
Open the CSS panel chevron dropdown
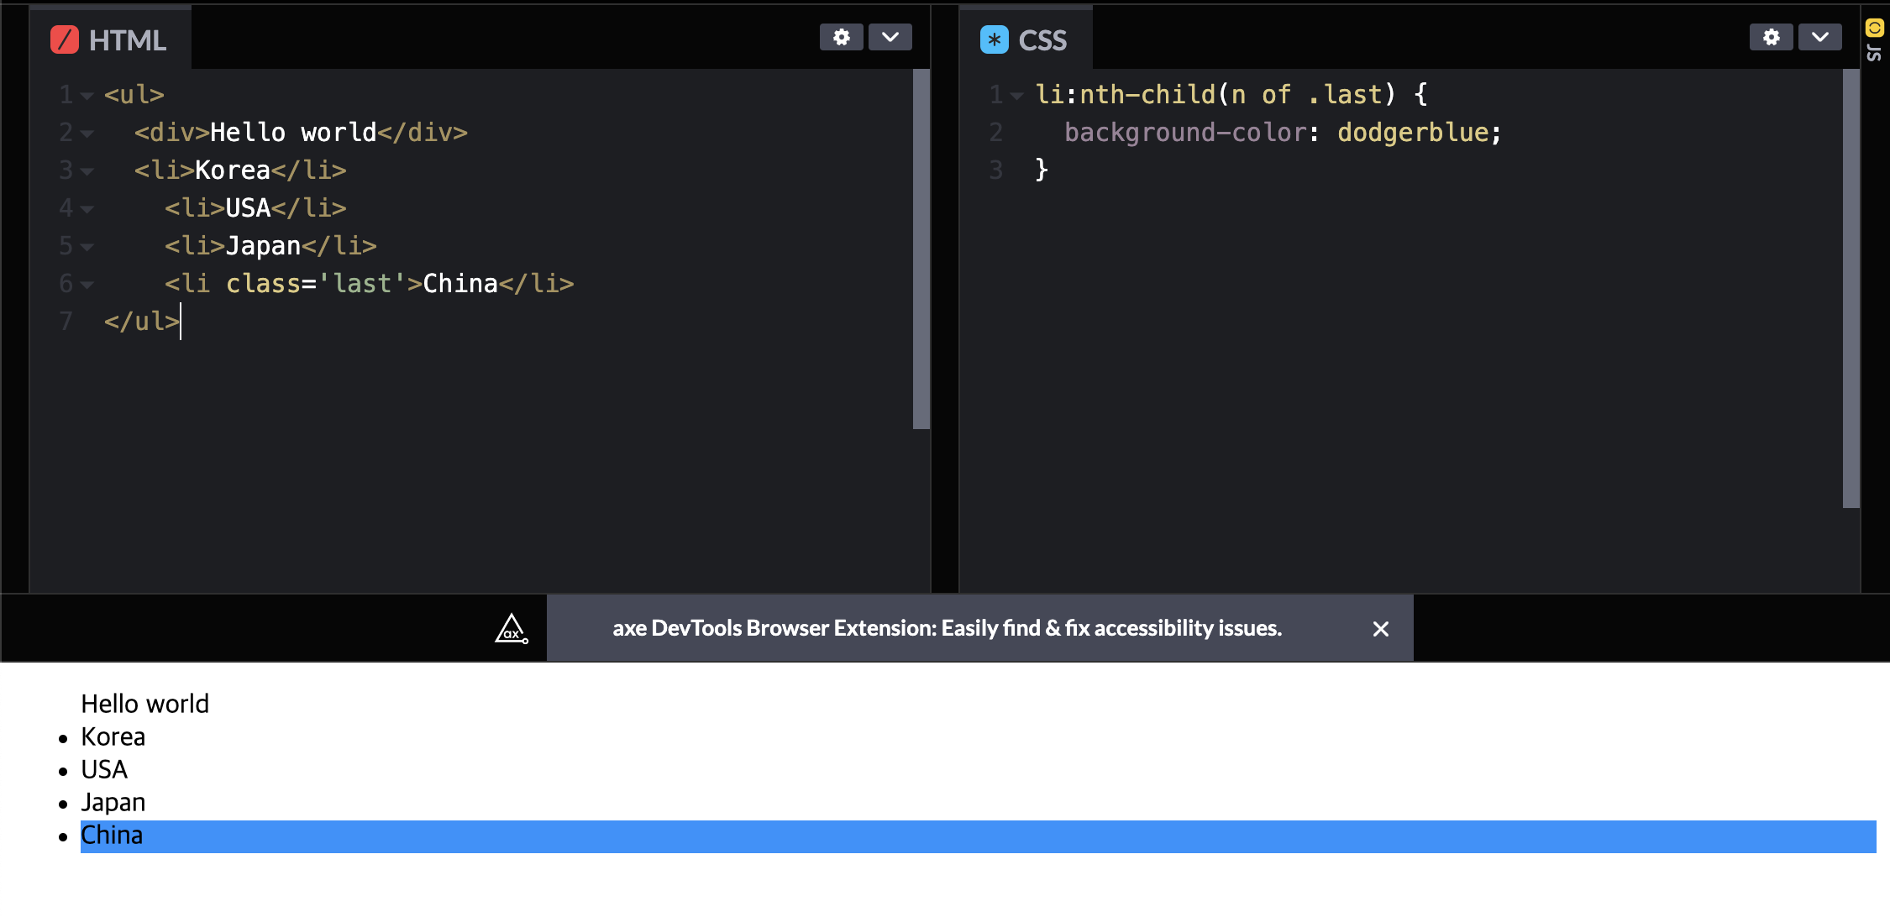click(x=1819, y=37)
